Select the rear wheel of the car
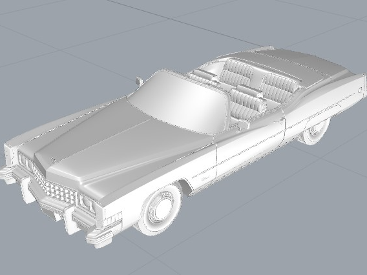This screenshot has height=275, width=367. click(x=315, y=132)
